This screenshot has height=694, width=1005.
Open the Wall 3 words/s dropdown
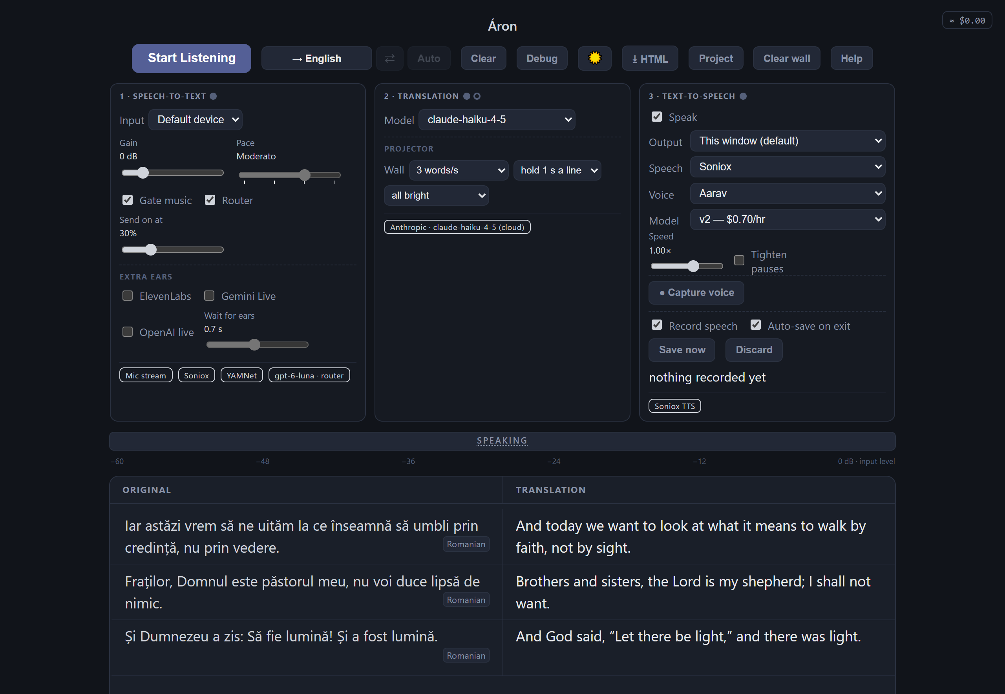[x=459, y=170]
